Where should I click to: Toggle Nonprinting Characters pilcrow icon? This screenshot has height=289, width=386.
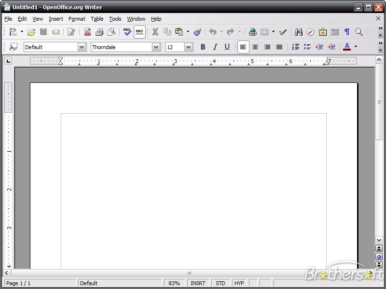[347, 32]
